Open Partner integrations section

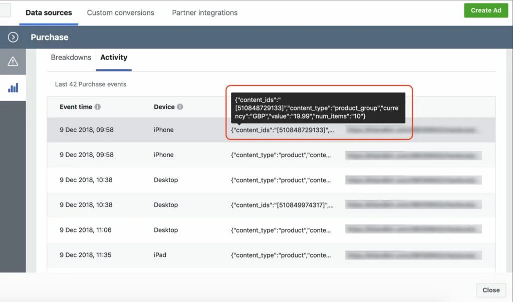click(205, 12)
